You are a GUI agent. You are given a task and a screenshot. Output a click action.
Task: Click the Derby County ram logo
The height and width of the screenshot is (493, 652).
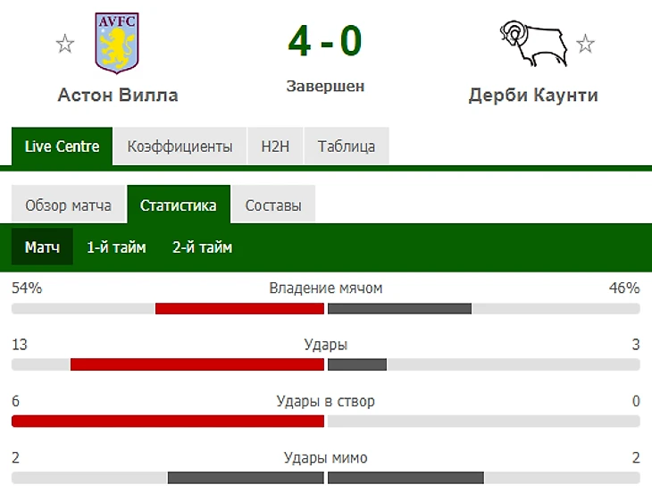[x=533, y=43]
